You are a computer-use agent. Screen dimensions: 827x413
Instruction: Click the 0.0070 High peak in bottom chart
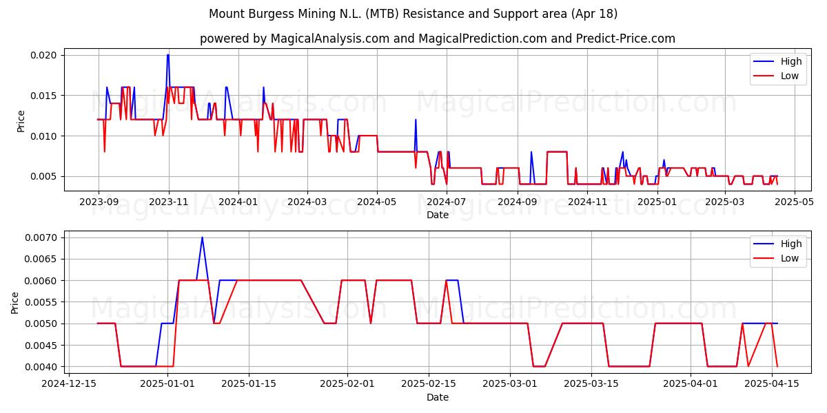click(x=202, y=237)
